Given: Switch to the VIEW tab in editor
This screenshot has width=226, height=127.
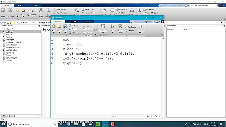Looking at the screenshot, I should tap(87, 22).
